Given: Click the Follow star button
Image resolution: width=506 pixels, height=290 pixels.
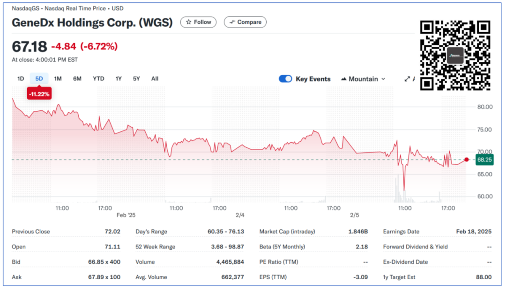Looking at the screenshot, I should [x=199, y=22].
